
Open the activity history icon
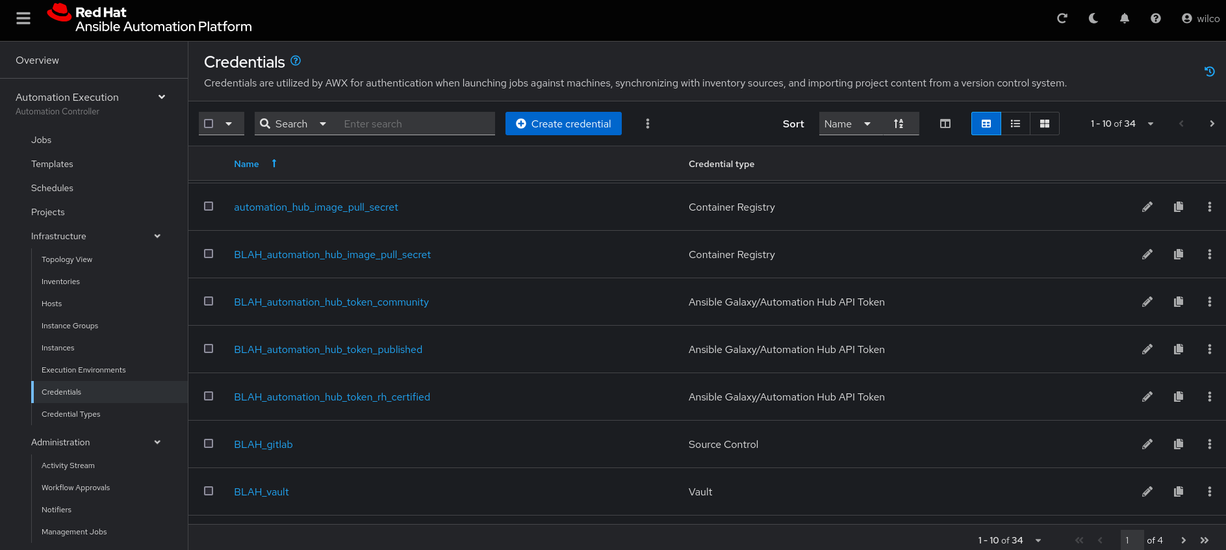coord(1209,72)
